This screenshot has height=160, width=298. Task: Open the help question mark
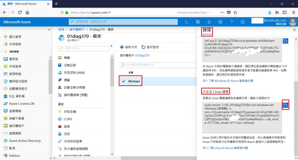(231, 22)
